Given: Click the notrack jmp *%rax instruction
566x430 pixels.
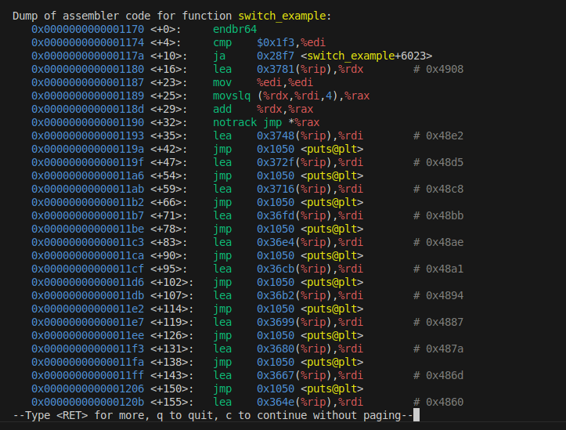Looking at the screenshot, I should tap(266, 122).
